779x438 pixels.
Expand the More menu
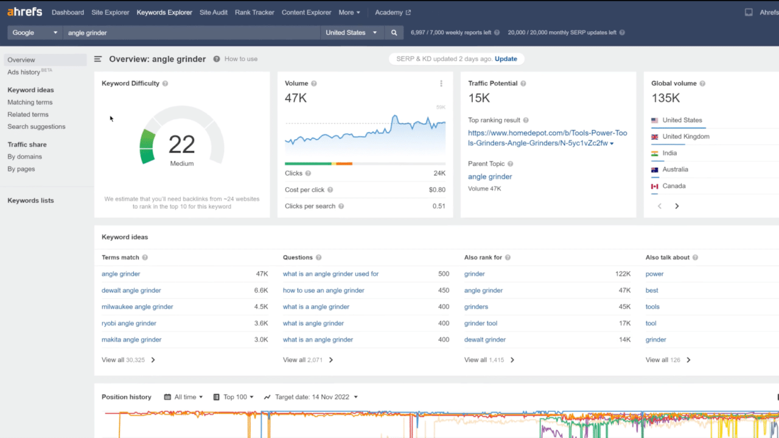pyautogui.click(x=349, y=12)
